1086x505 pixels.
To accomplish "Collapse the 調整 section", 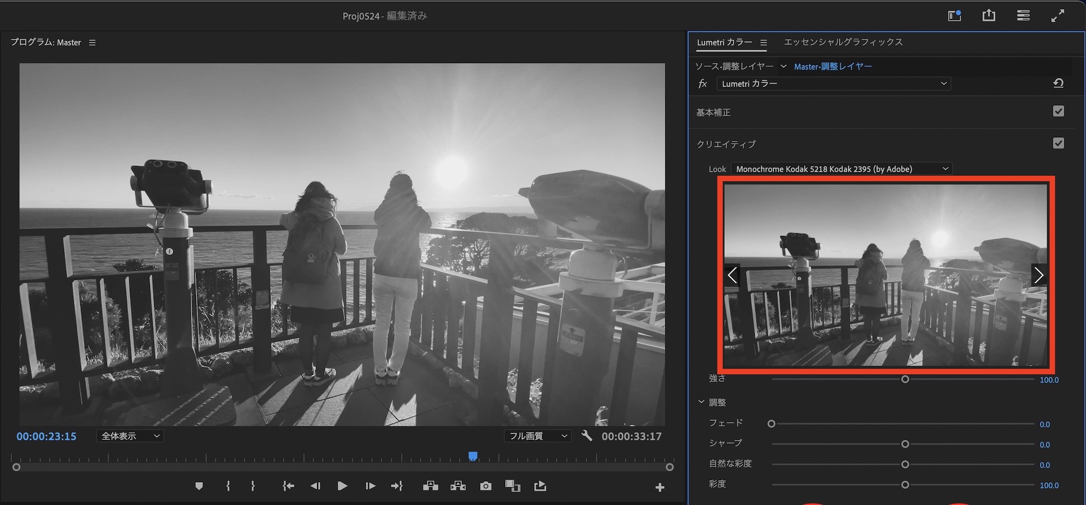I will pos(701,402).
